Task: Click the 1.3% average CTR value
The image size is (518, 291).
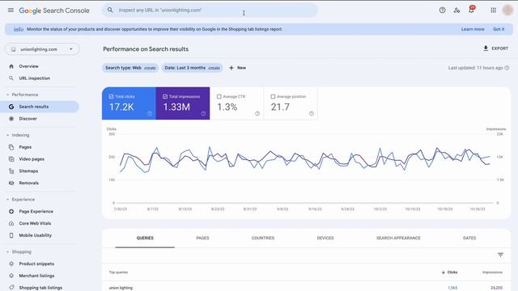Action: click(227, 107)
